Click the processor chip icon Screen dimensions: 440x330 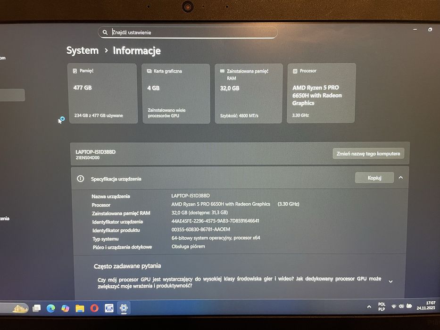click(x=295, y=71)
